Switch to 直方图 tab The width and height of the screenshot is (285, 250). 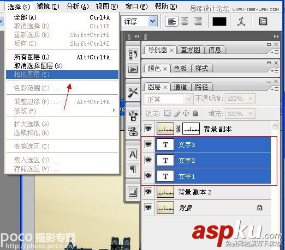point(191,50)
